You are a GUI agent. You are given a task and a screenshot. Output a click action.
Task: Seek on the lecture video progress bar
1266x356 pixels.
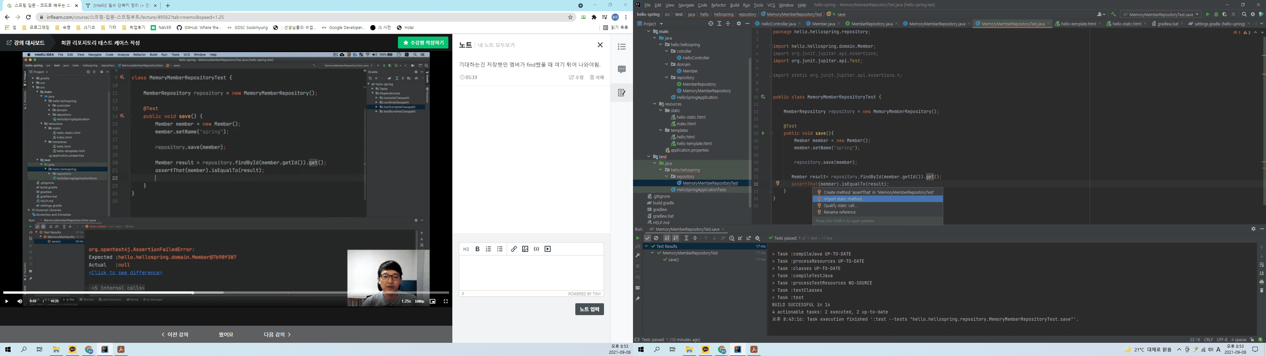point(226,293)
